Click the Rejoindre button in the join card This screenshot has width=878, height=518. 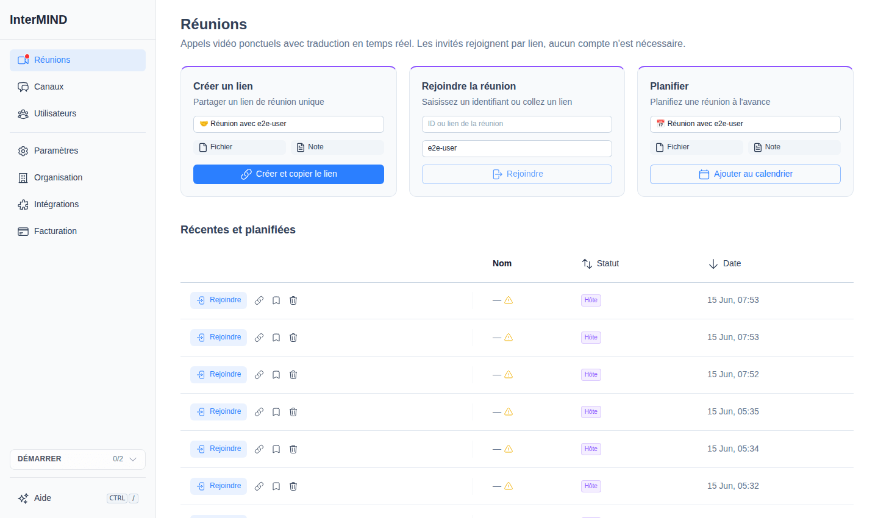[517, 174]
